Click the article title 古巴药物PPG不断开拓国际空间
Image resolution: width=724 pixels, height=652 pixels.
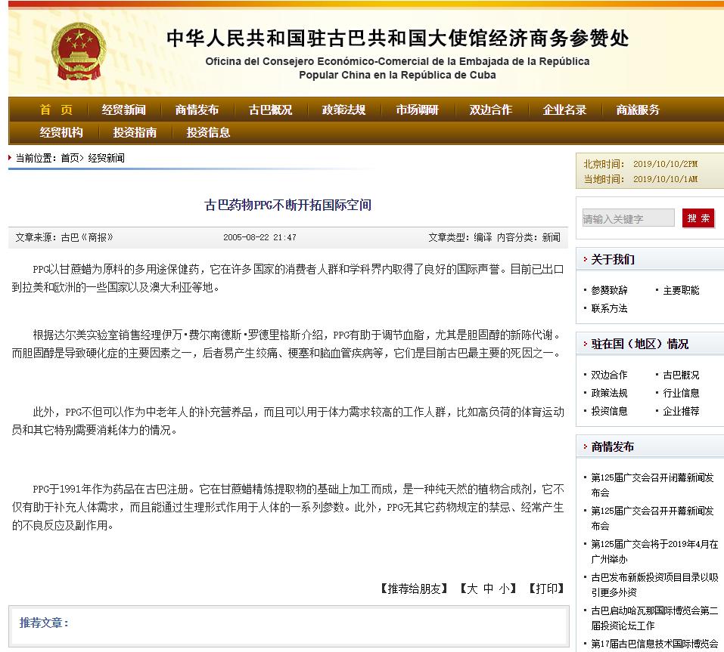coord(287,204)
